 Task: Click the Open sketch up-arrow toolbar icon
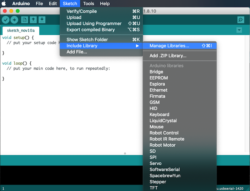(33, 20)
